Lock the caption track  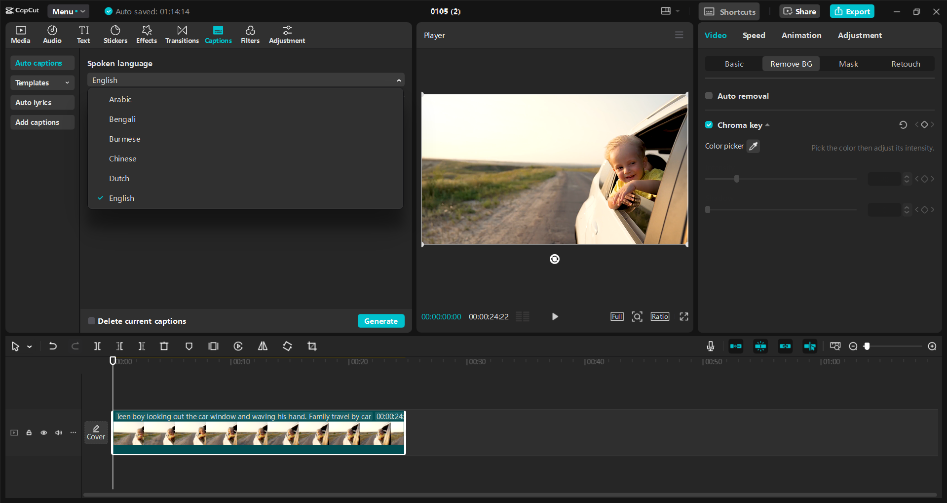pyautogui.click(x=29, y=432)
